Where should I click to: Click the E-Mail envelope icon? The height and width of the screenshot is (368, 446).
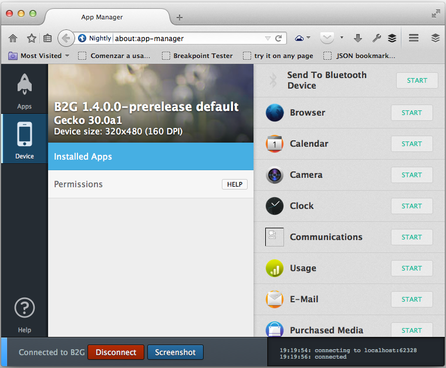click(275, 299)
